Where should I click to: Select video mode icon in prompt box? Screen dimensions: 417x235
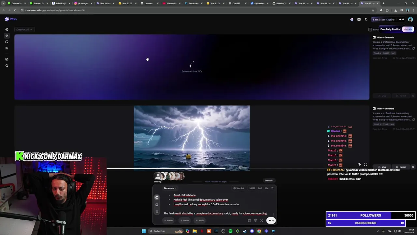[x=157, y=197]
